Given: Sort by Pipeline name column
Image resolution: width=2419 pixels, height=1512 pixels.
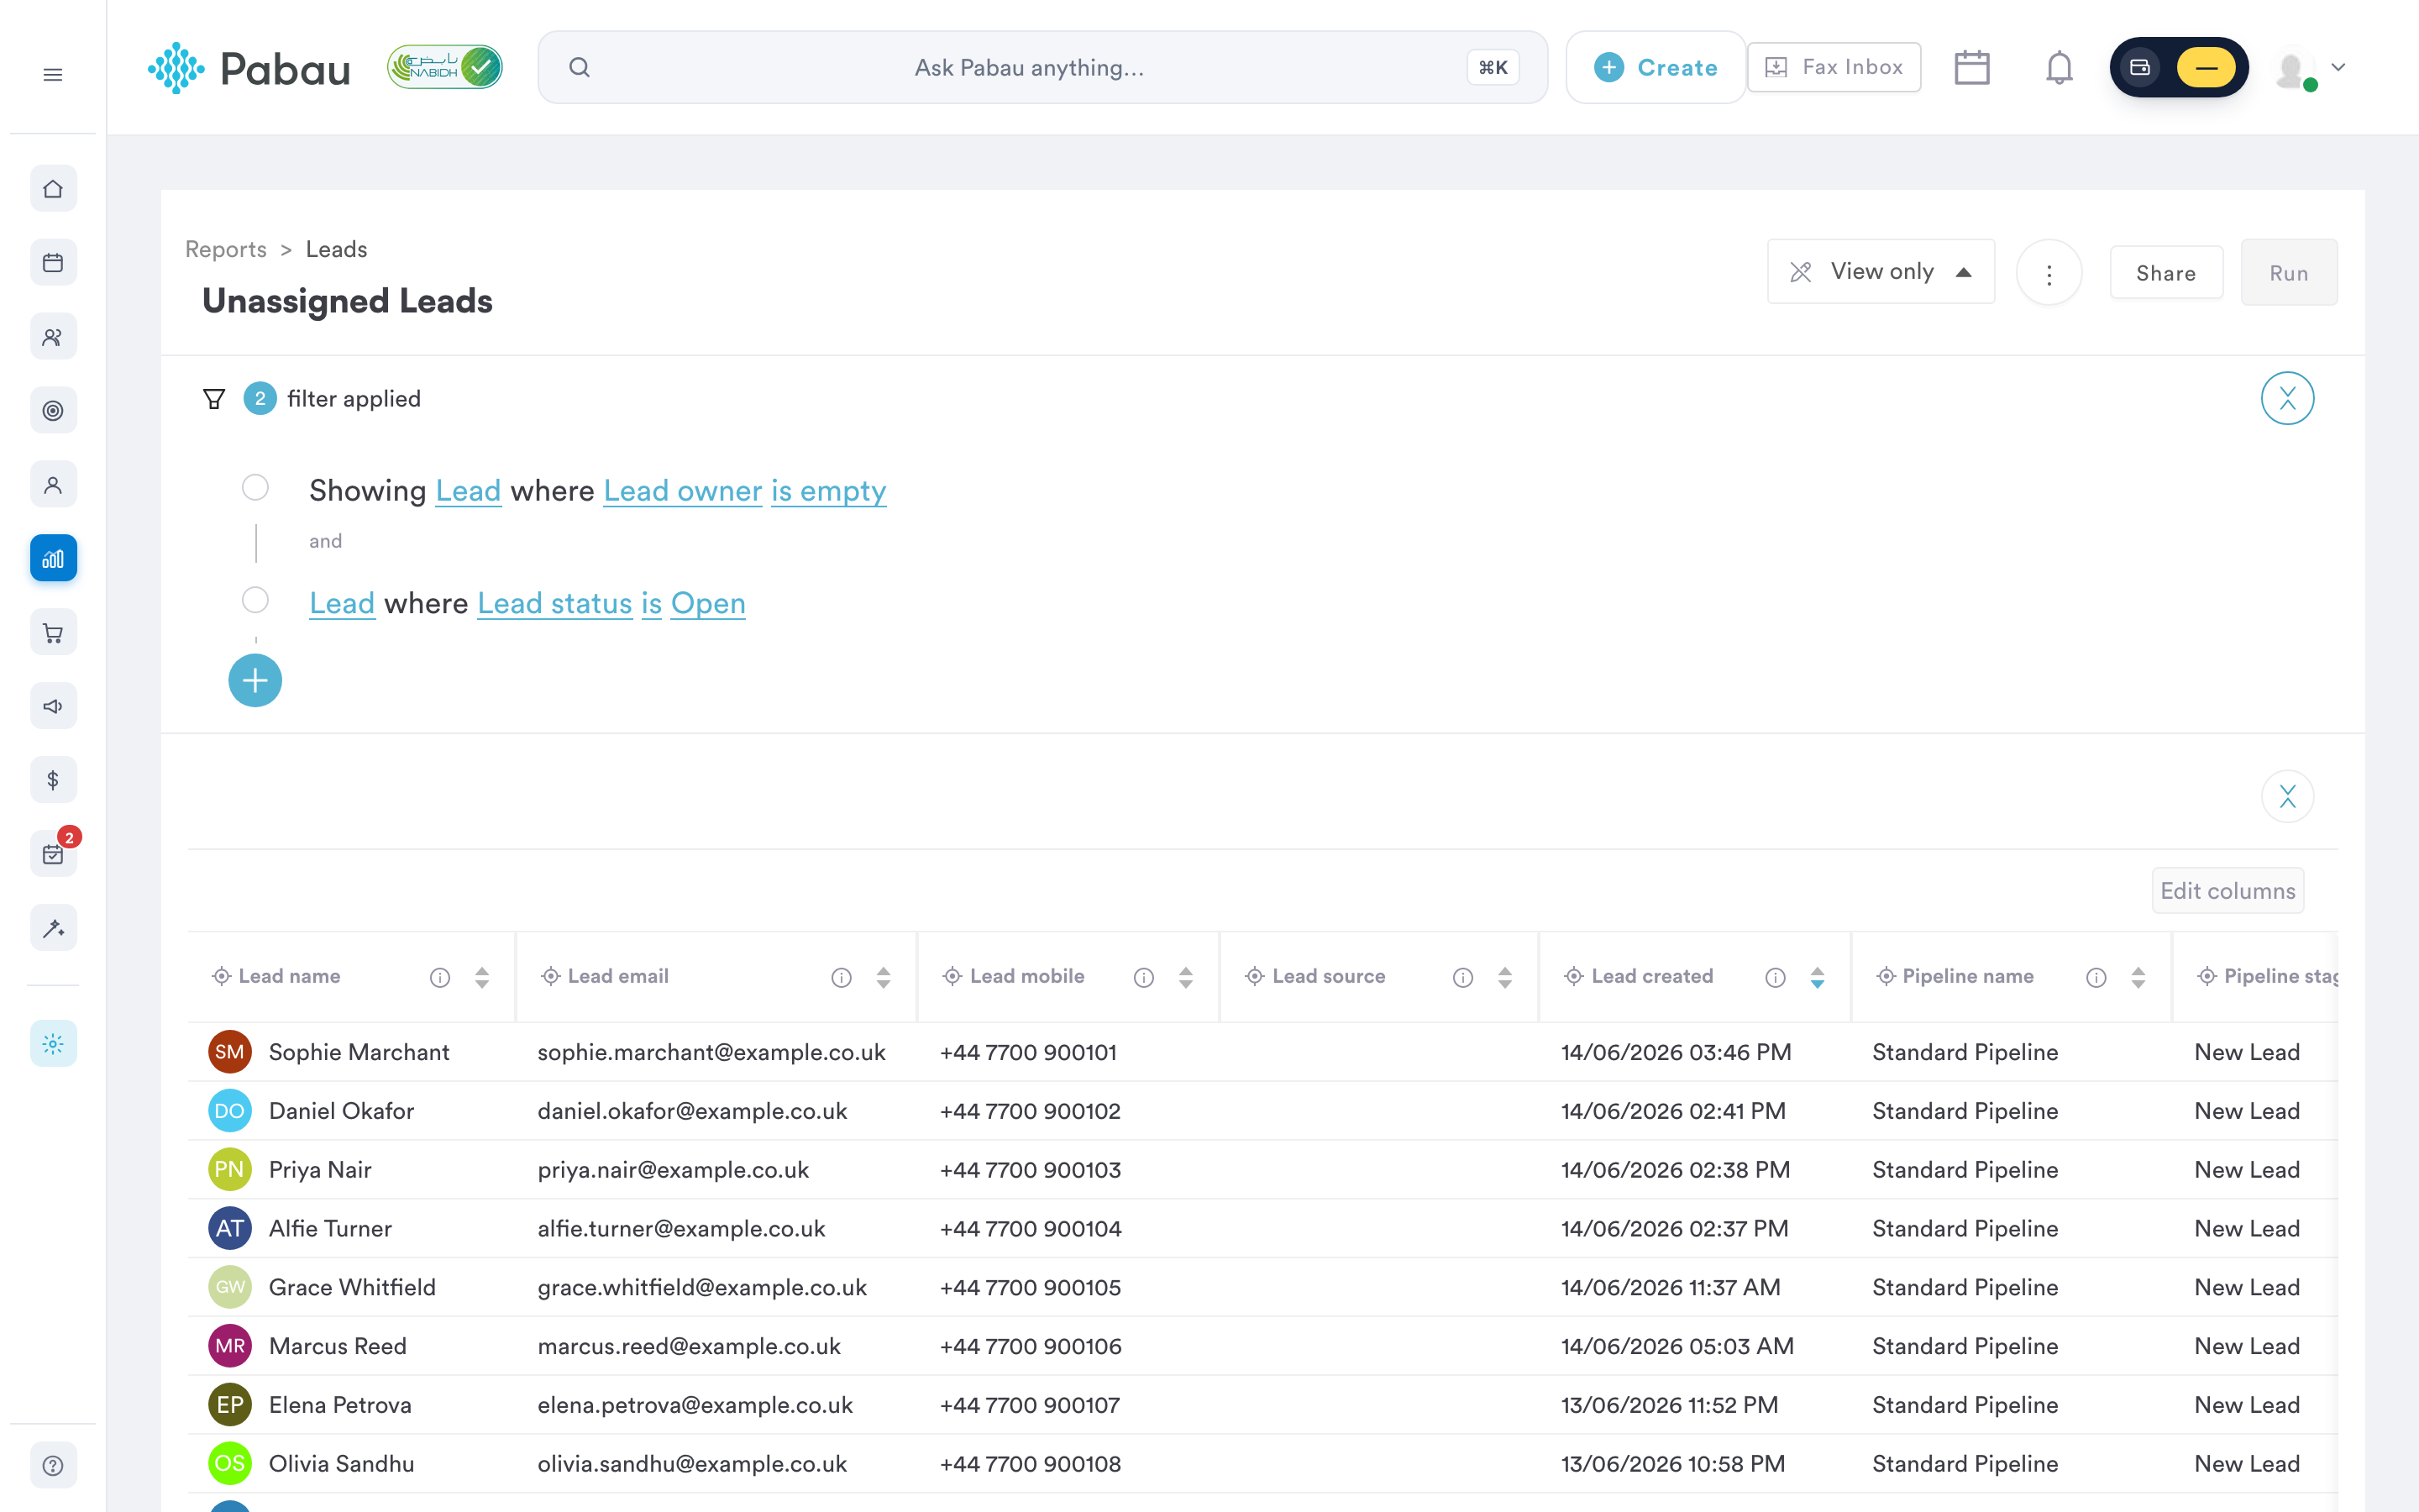Looking at the screenshot, I should click(x=2138, y=977).
